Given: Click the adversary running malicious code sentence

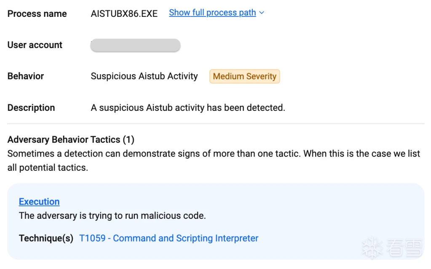Looking at the screenshot, I should click(x=112, y=216).
